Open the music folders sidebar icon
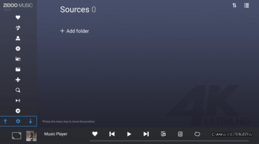Screen dimensions: 259x144 [x=18, y=59]
